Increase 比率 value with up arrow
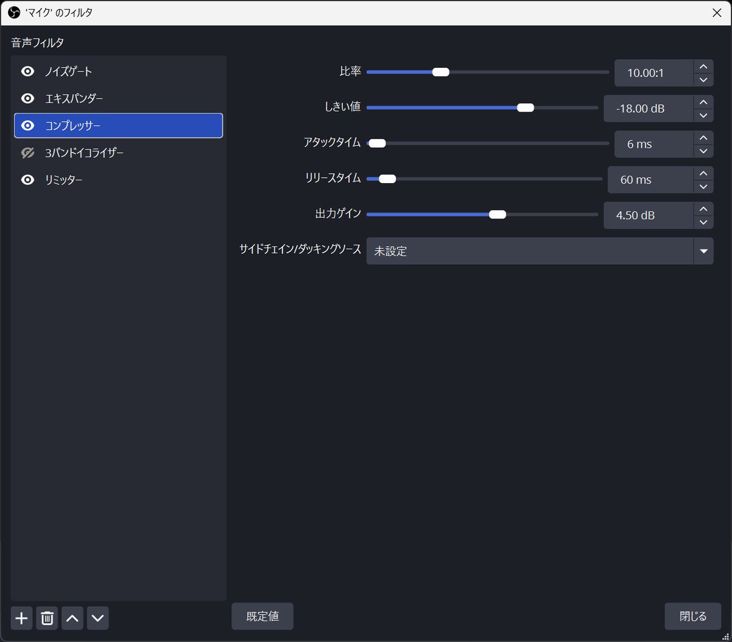 tap(703, 67)
